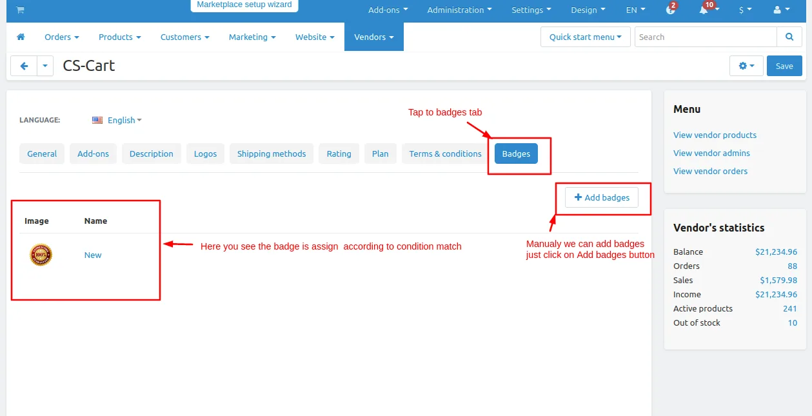Open the Products menu
Screen dimensions: 812x416
(x=119, y=37)
